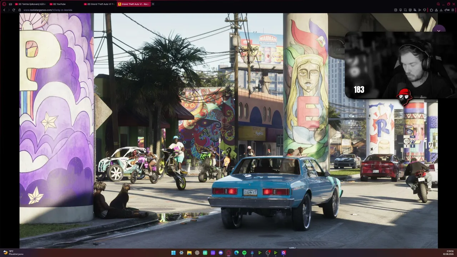Switch to Opera GX in the taskbar

coord(228,253)
